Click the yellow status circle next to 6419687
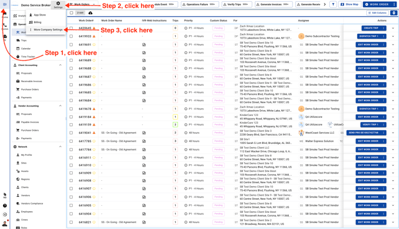This screenshot has width=399, height=229. point(94,77)
